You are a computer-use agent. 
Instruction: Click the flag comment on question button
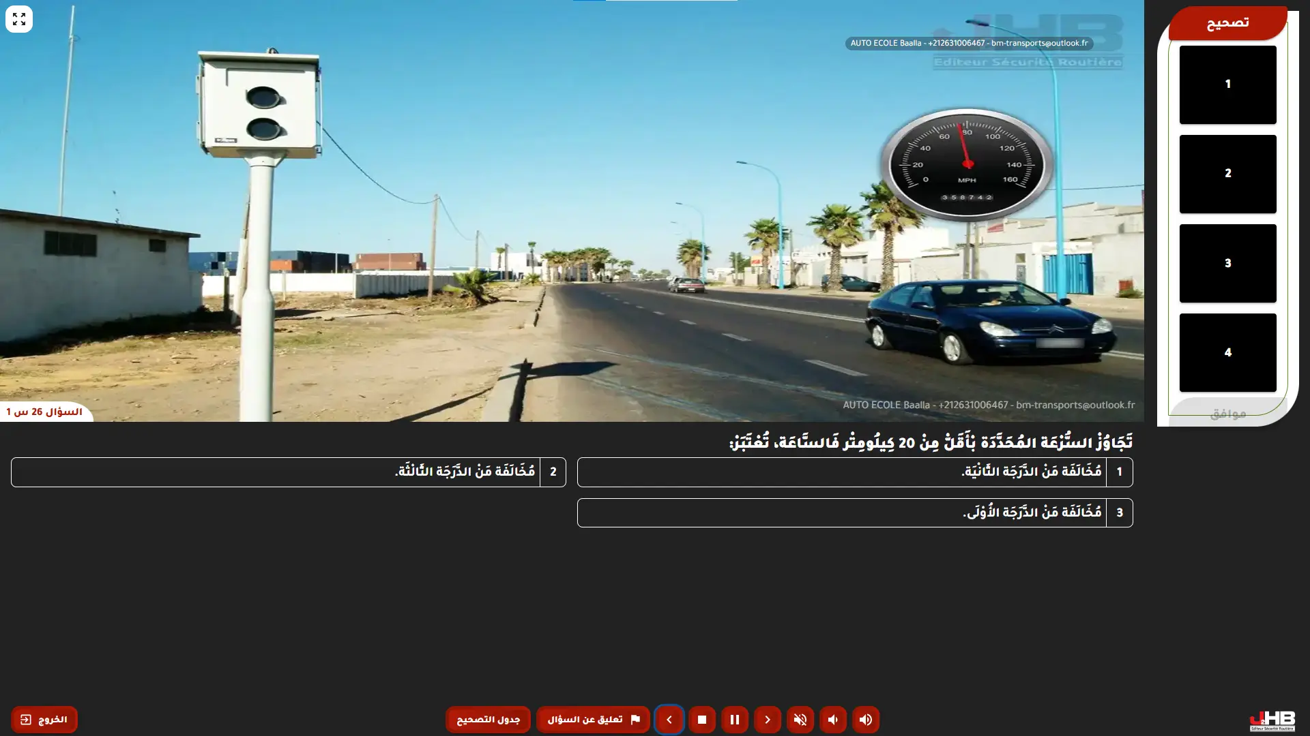pos(593,720)
